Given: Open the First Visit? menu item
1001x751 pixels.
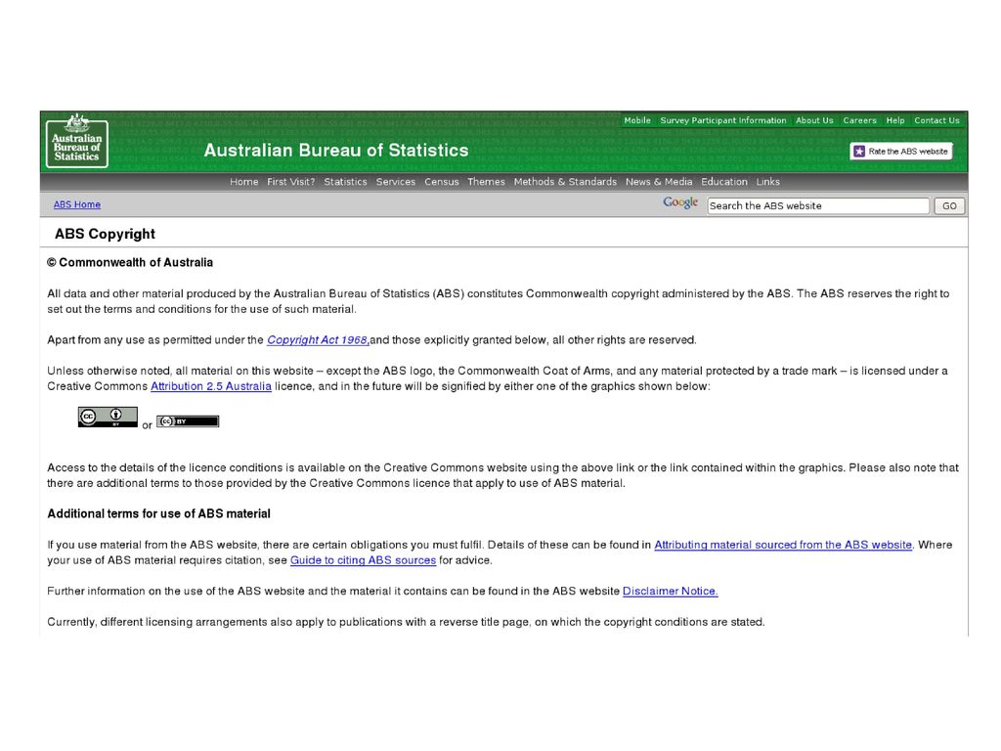Looking at the screenshot, I should tap(291, 182).
